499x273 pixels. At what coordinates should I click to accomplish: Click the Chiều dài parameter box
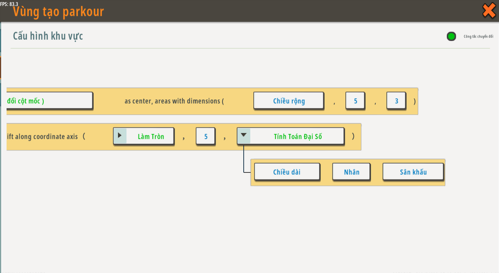[287, 172]
